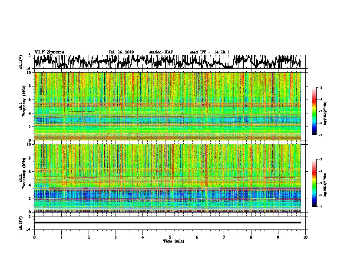
Task: Click the ch.2 color bar "log(PSD)" label
Action: (x=325, y=185)
